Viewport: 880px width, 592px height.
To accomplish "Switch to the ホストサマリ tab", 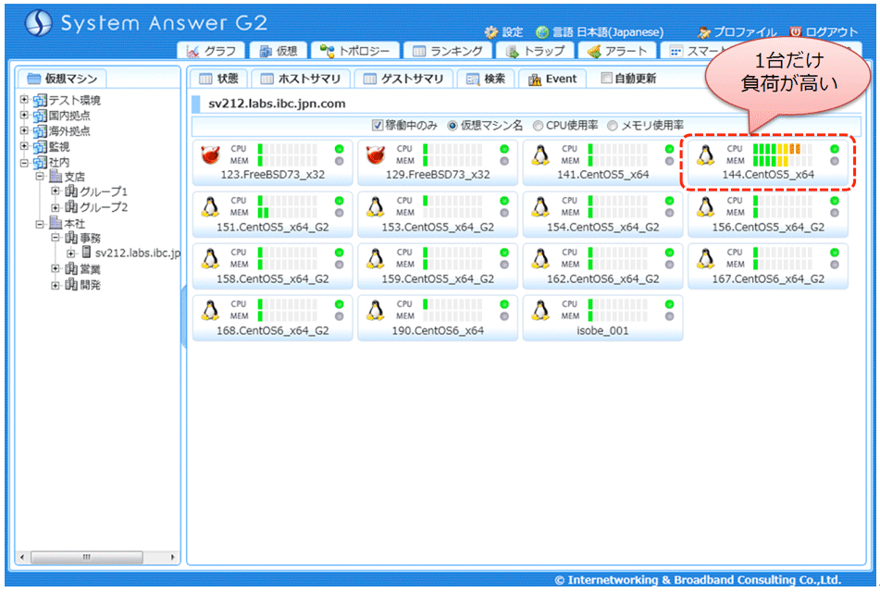I will 301,79.
